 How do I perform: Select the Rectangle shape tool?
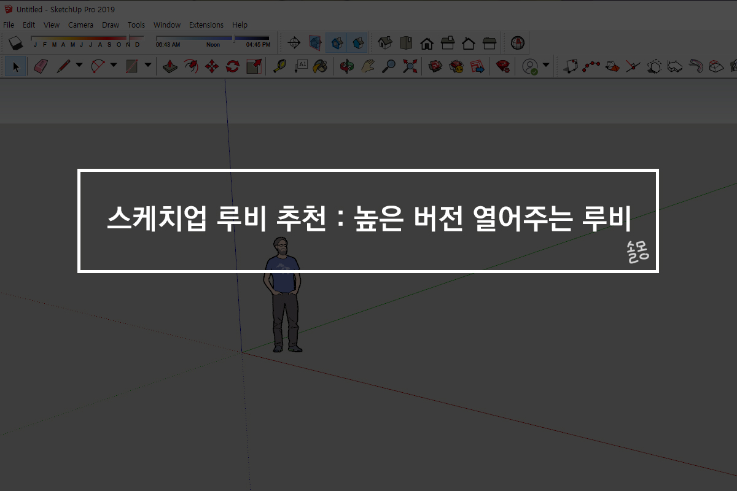pyautogui.click(x=131, y=66)
